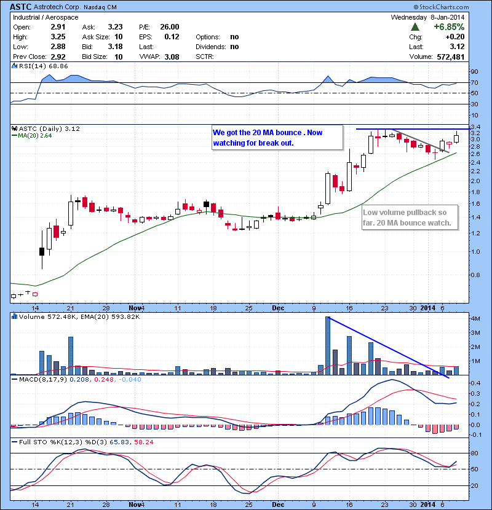This screenshot has width=492, height=510.
Task: Click the MA(20) 2.64 legend entry
Action: pyautogui.click(x=32, y=136)
